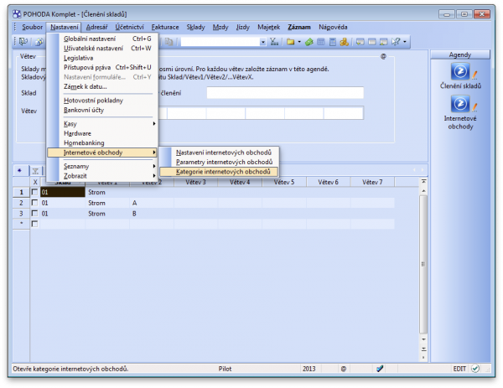This screenshot has height=388, width=503.
Task: Click the calculator icon in toolbar
Action: (x=333, y=42)
